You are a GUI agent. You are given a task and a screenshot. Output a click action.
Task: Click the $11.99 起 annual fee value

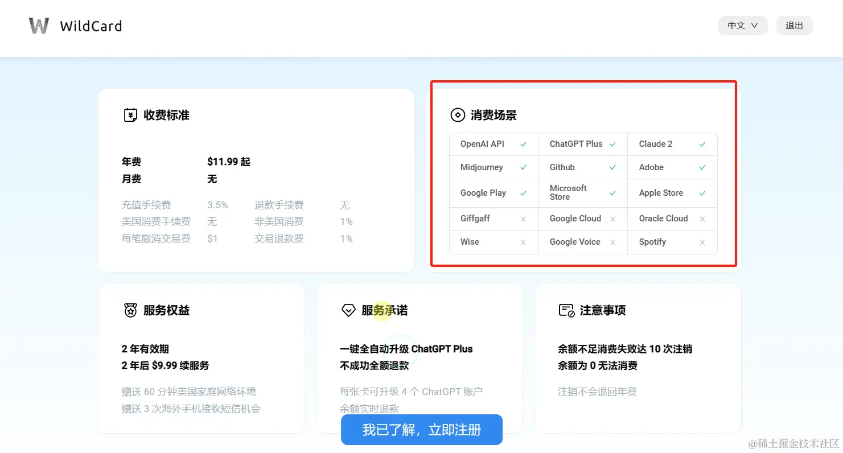[x=229, y=162]
